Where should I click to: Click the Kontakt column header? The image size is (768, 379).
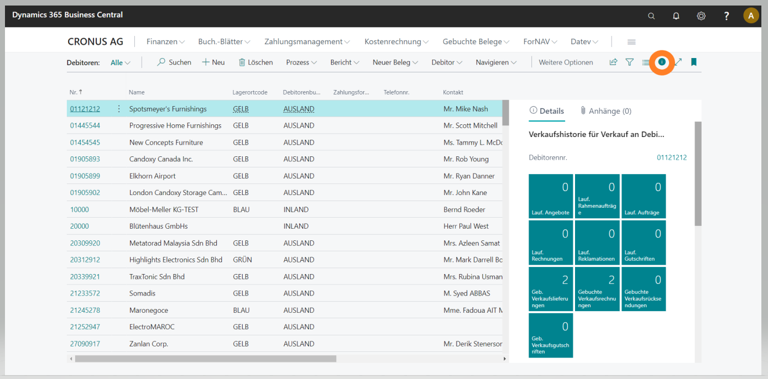[x=453, y=92]
